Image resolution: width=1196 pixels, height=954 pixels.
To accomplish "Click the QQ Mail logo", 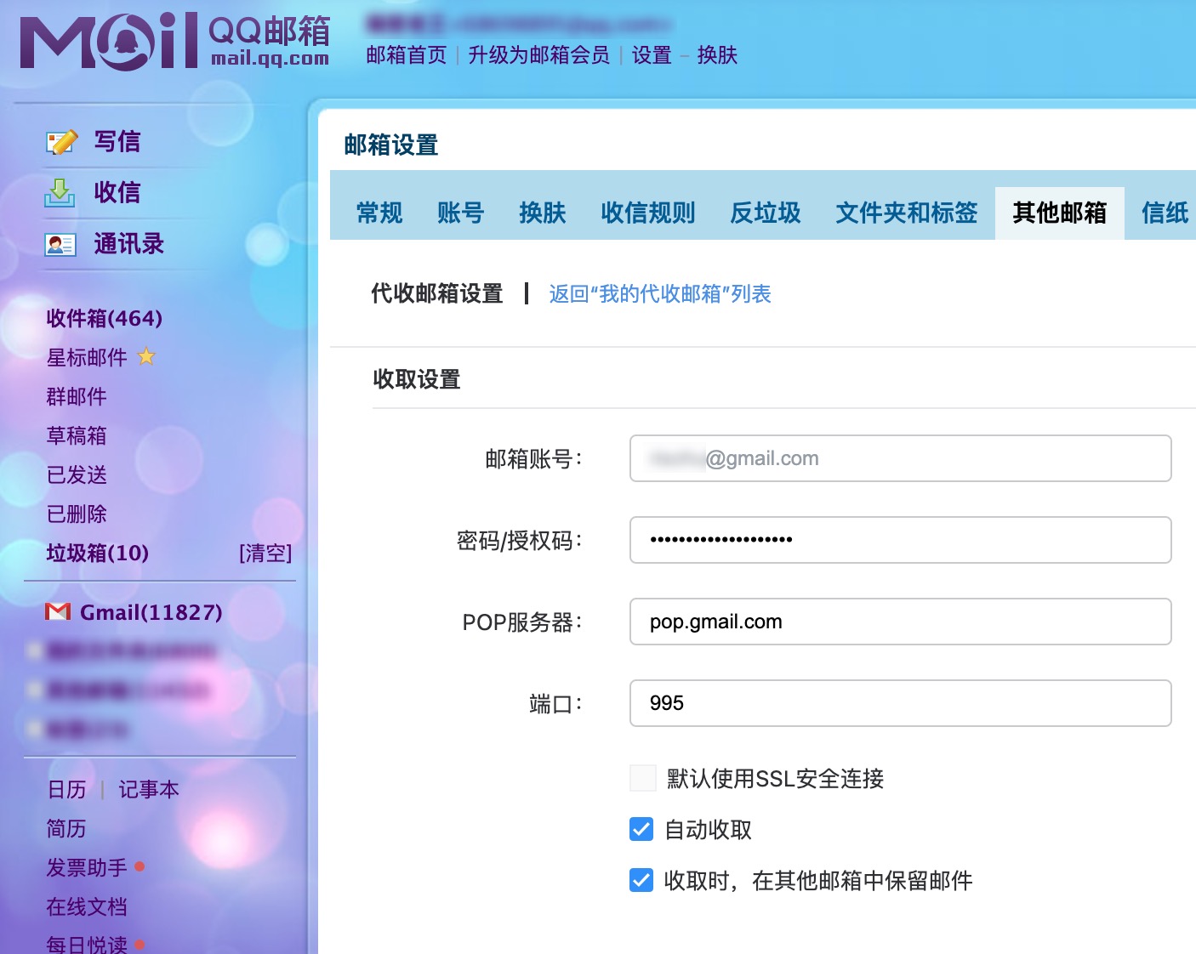I will tap(175, 40).
